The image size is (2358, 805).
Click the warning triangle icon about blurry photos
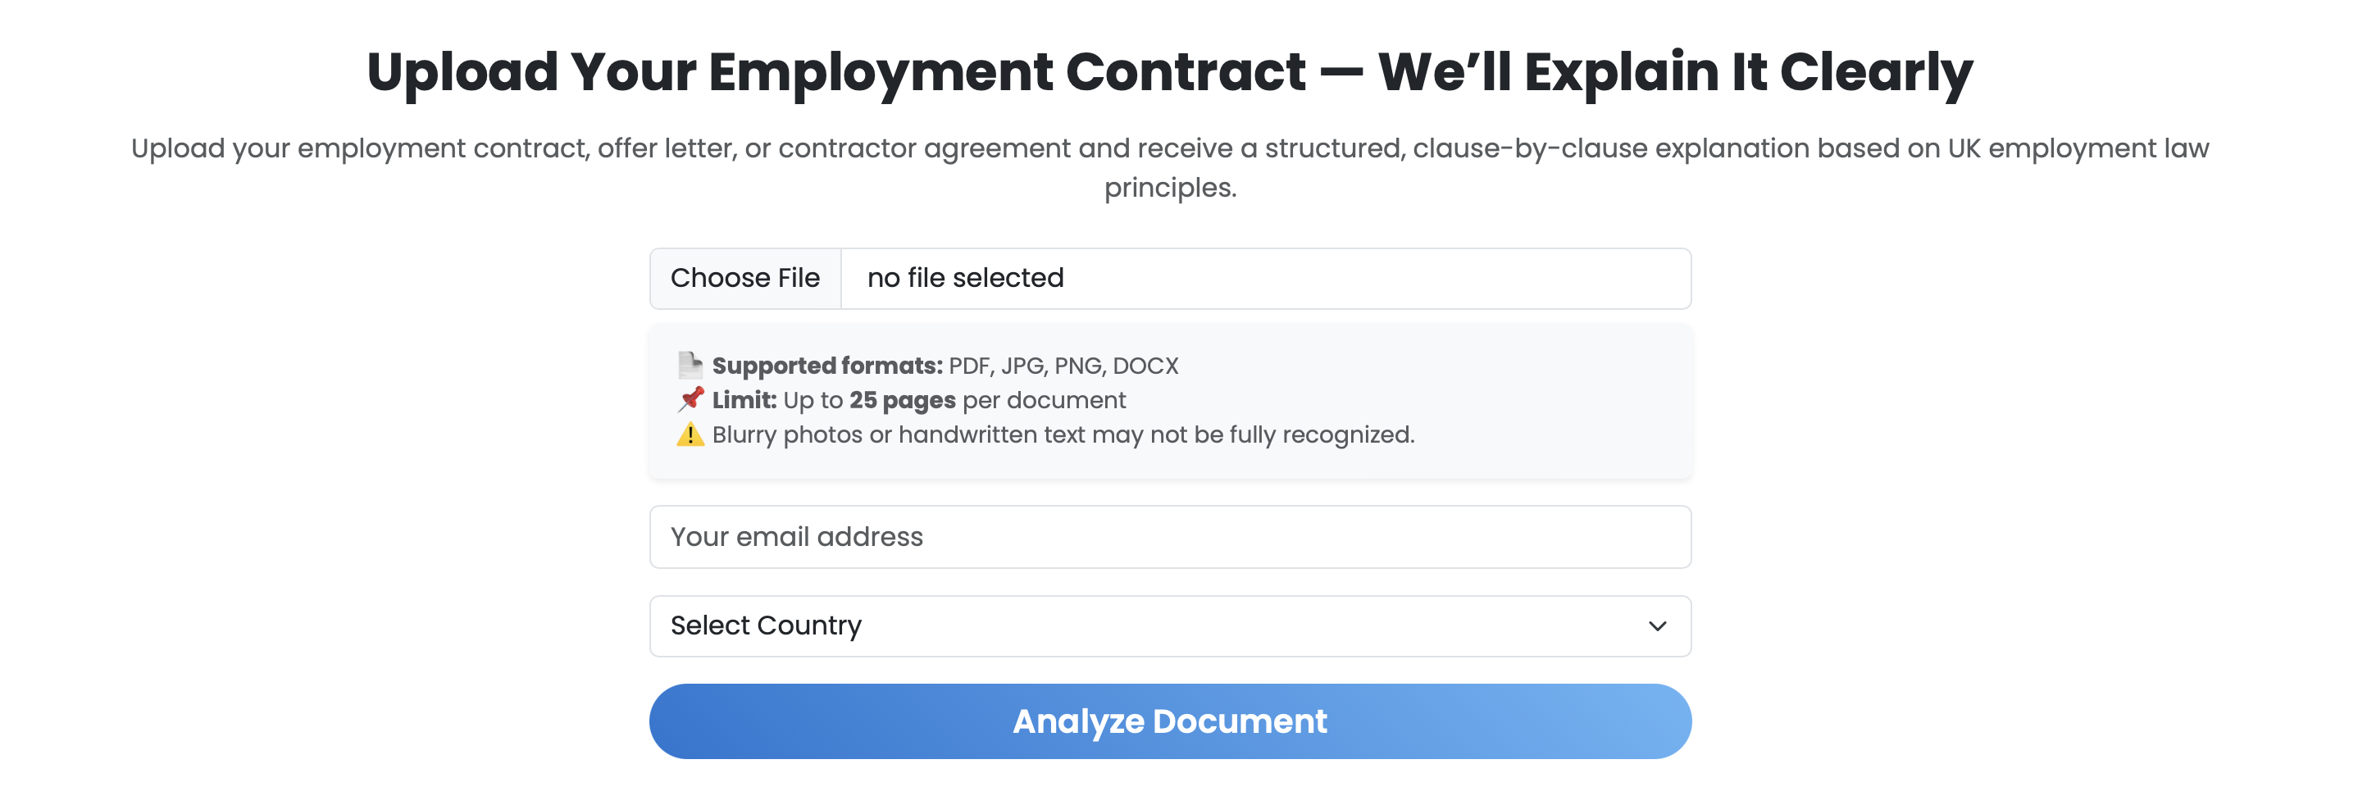689,434
